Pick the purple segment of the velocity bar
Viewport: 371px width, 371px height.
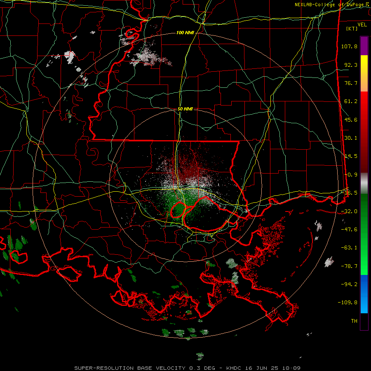pyautogui.click(x=364, y=46)
